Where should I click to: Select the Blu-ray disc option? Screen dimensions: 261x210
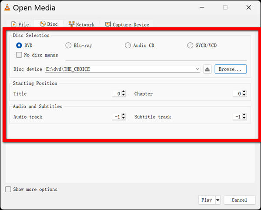click(x=68, y=45)
